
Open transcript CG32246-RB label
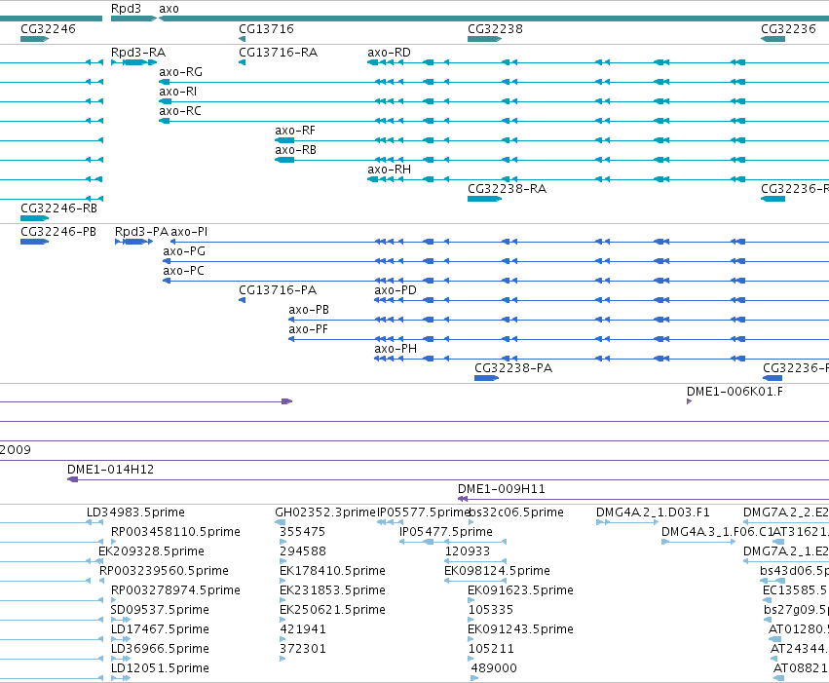point(58,209)
